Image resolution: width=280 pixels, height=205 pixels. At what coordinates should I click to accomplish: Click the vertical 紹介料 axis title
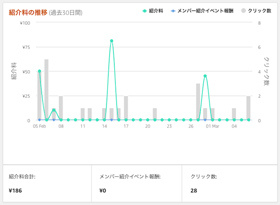click(x=14, y=71)
